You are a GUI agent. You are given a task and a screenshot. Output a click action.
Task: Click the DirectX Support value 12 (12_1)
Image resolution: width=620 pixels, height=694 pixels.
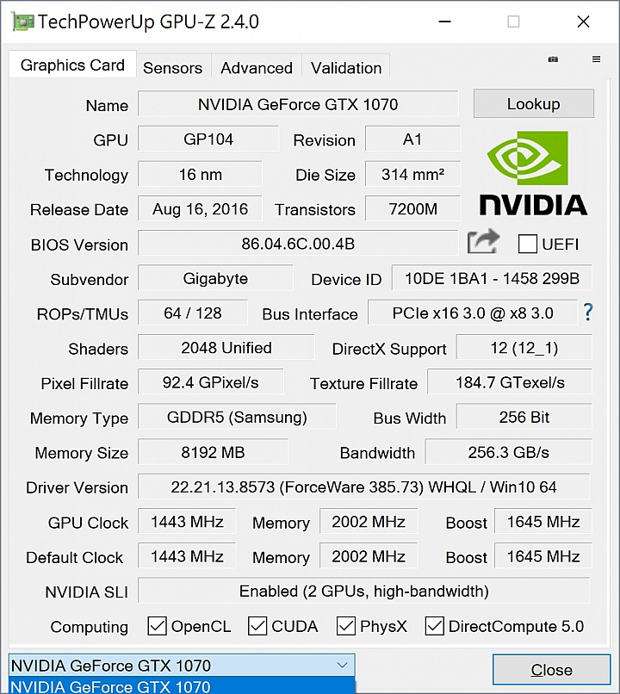524,348
